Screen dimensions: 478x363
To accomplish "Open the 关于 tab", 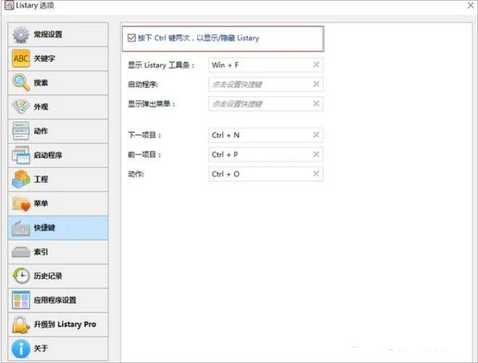I will (58, 349).
